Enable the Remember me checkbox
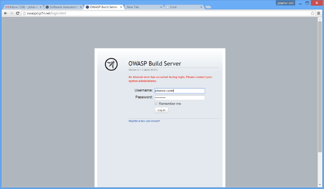 click(156, 103)
